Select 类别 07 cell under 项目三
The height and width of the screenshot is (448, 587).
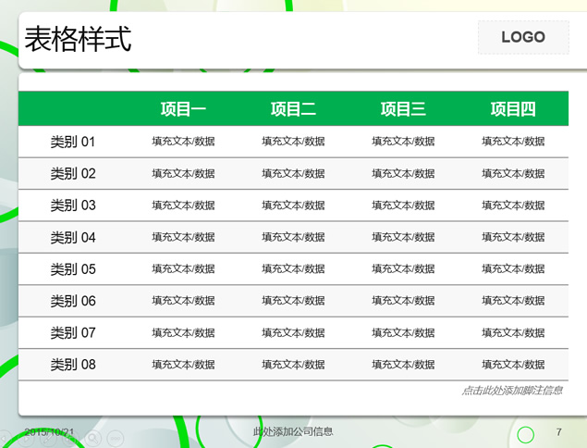pyautogui.click(x=403, y=333)
